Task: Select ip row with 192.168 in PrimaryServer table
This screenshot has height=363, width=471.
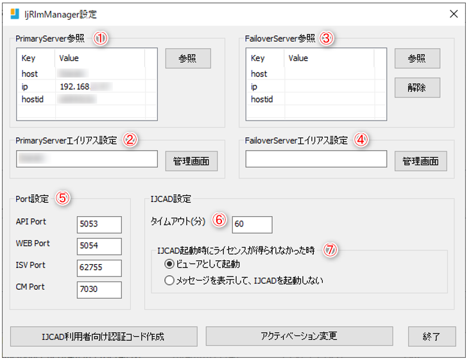Action: [x=87, y=86]
